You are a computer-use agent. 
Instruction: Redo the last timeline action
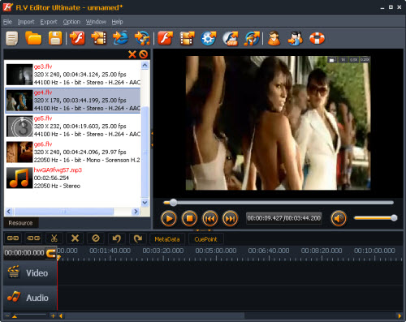point(138,238)
